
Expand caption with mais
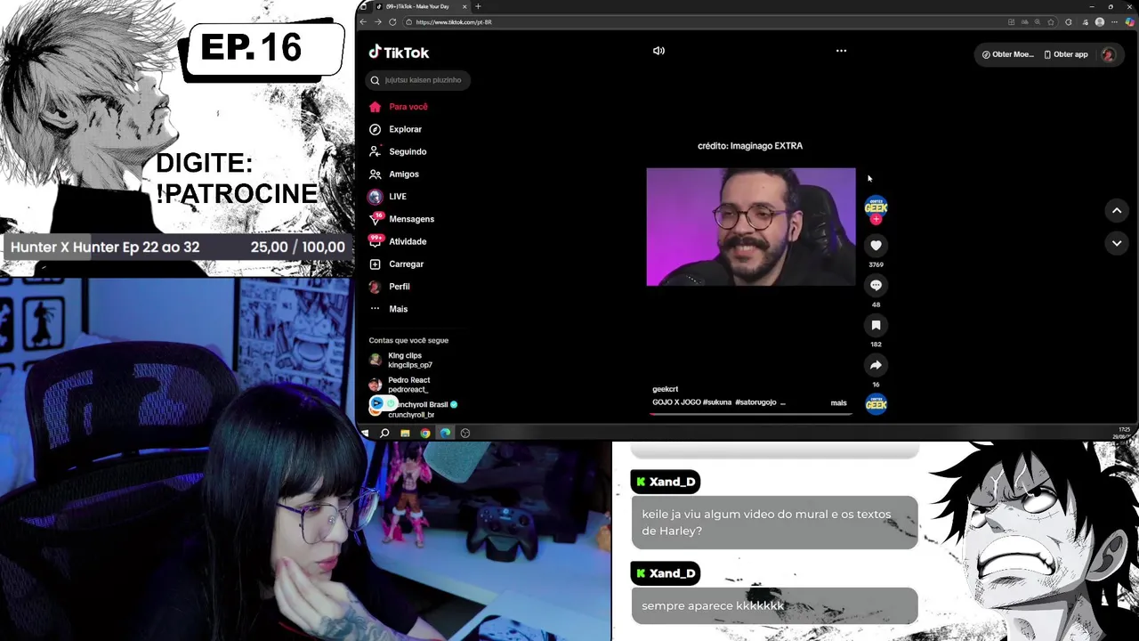pyautogui.click(x=838, y=403)
